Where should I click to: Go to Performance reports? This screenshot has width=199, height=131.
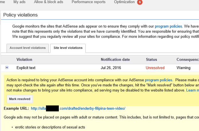pos(89,2)
